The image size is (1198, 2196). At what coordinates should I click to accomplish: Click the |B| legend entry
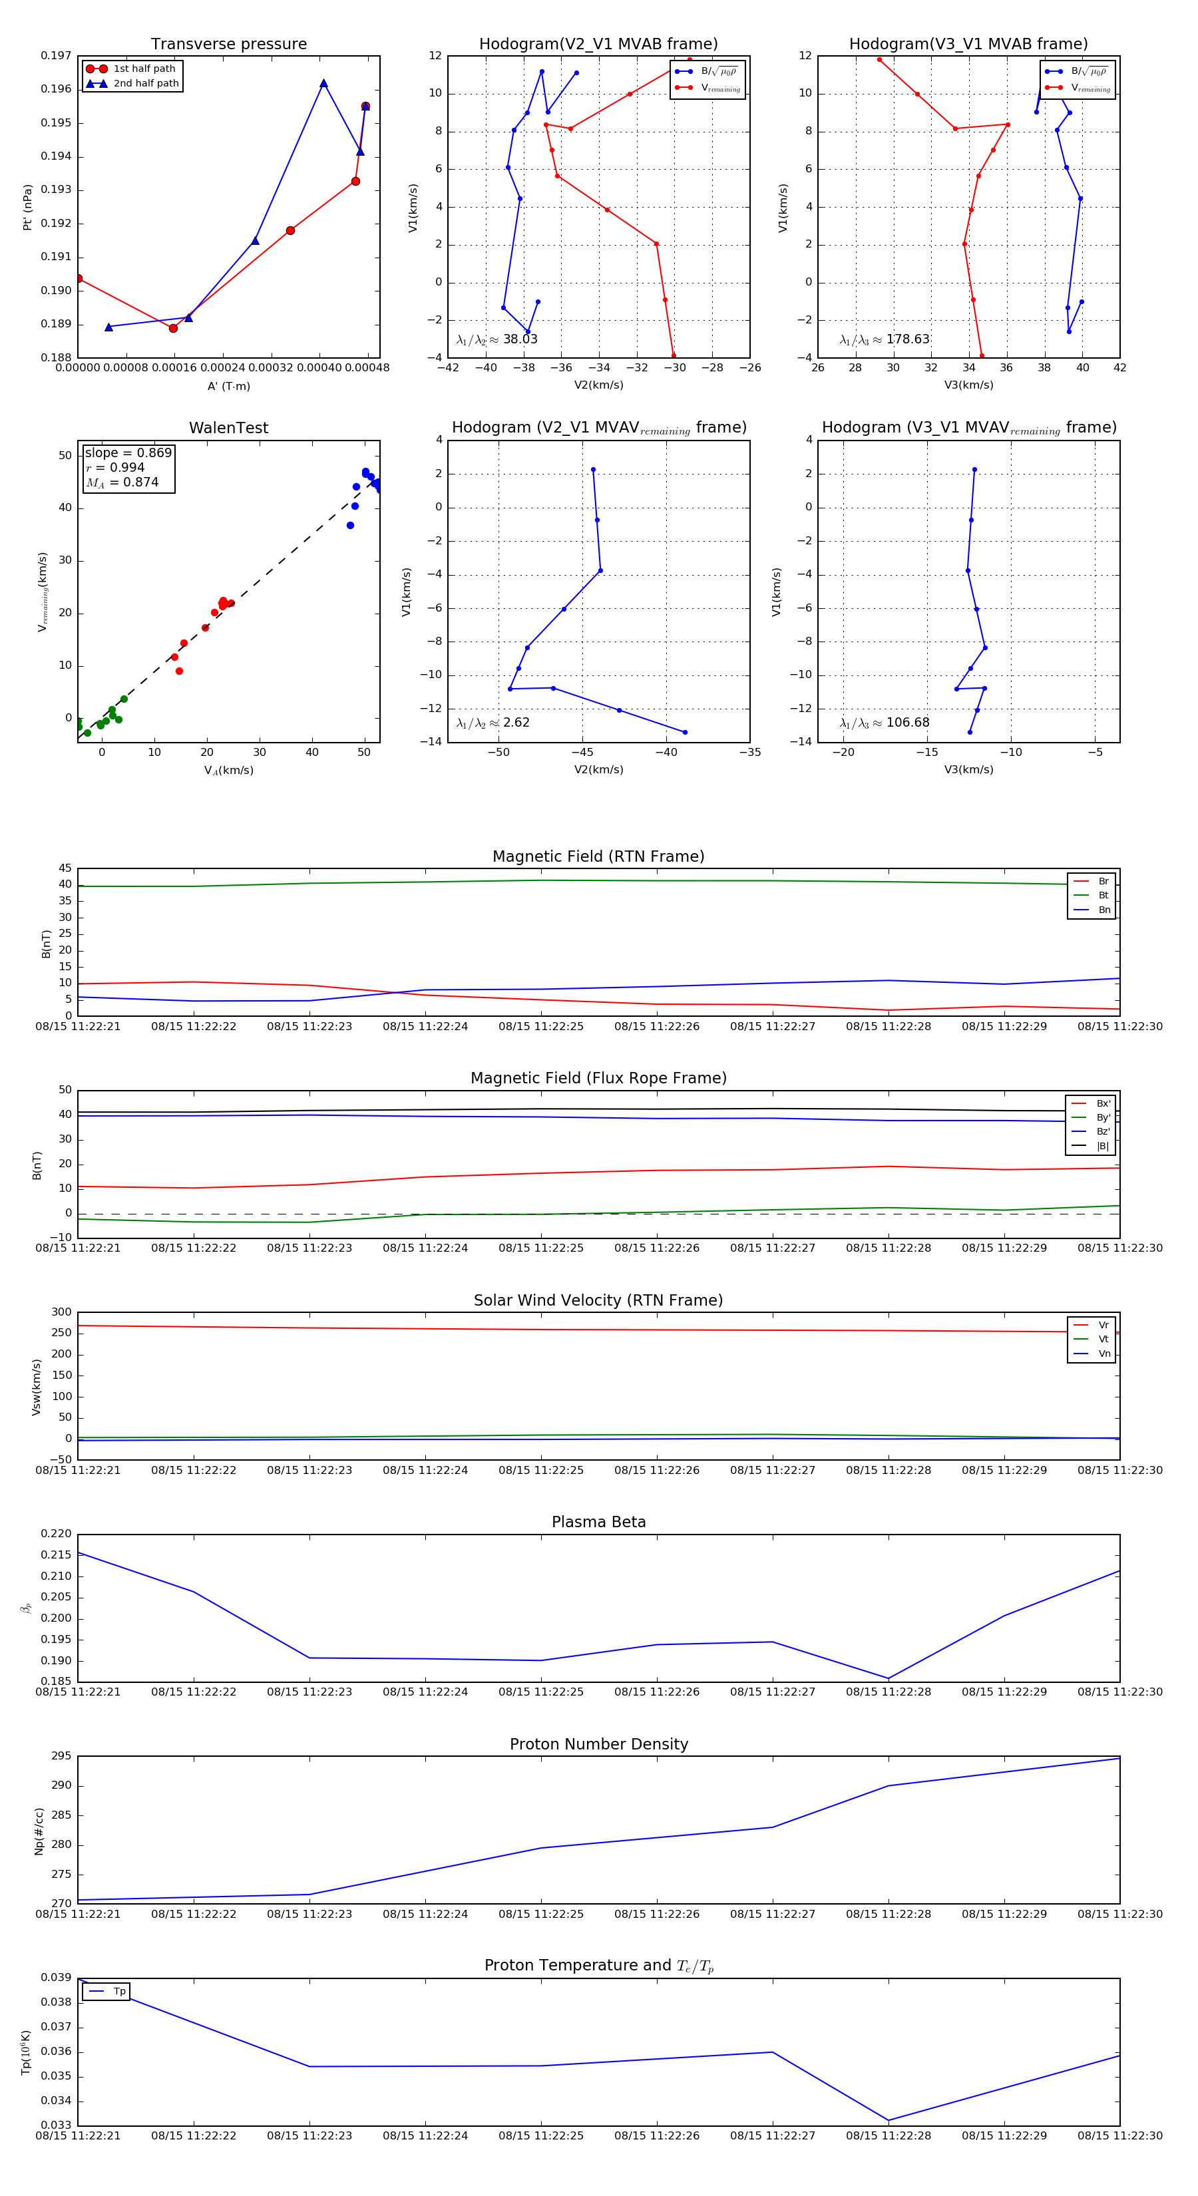tap(1091, 1147)
